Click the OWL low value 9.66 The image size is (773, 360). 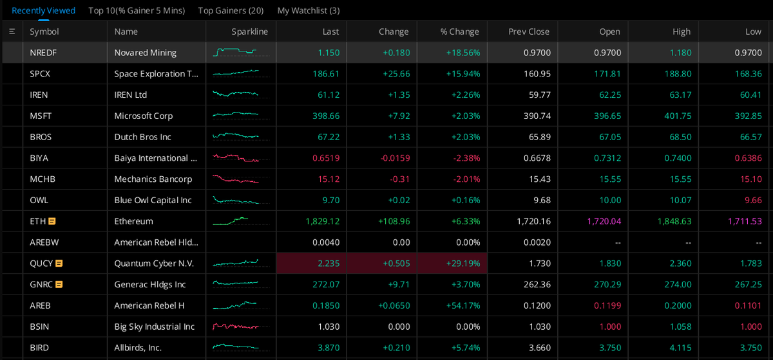click(x=753, y=200)
